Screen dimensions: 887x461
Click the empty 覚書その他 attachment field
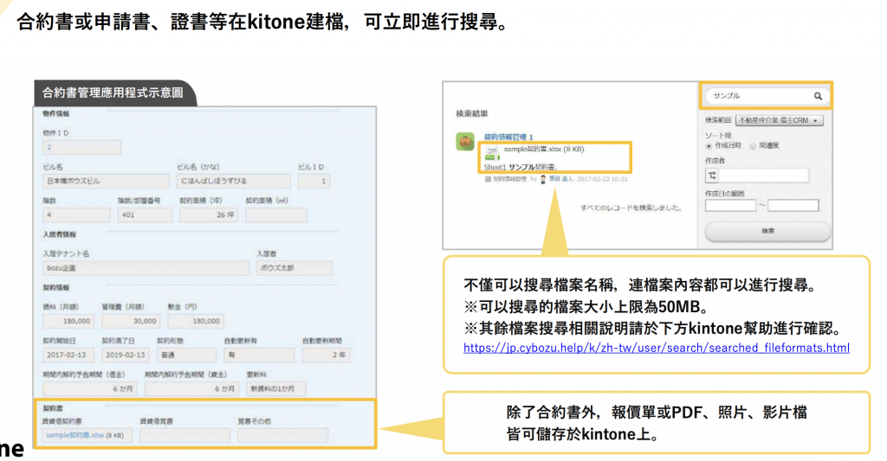click(x=283, y=435)
